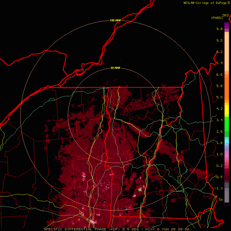This screenshot has width=231, height=231.
Task: Click the orange segment of the color bar
Action: click(x=227, y=88)
